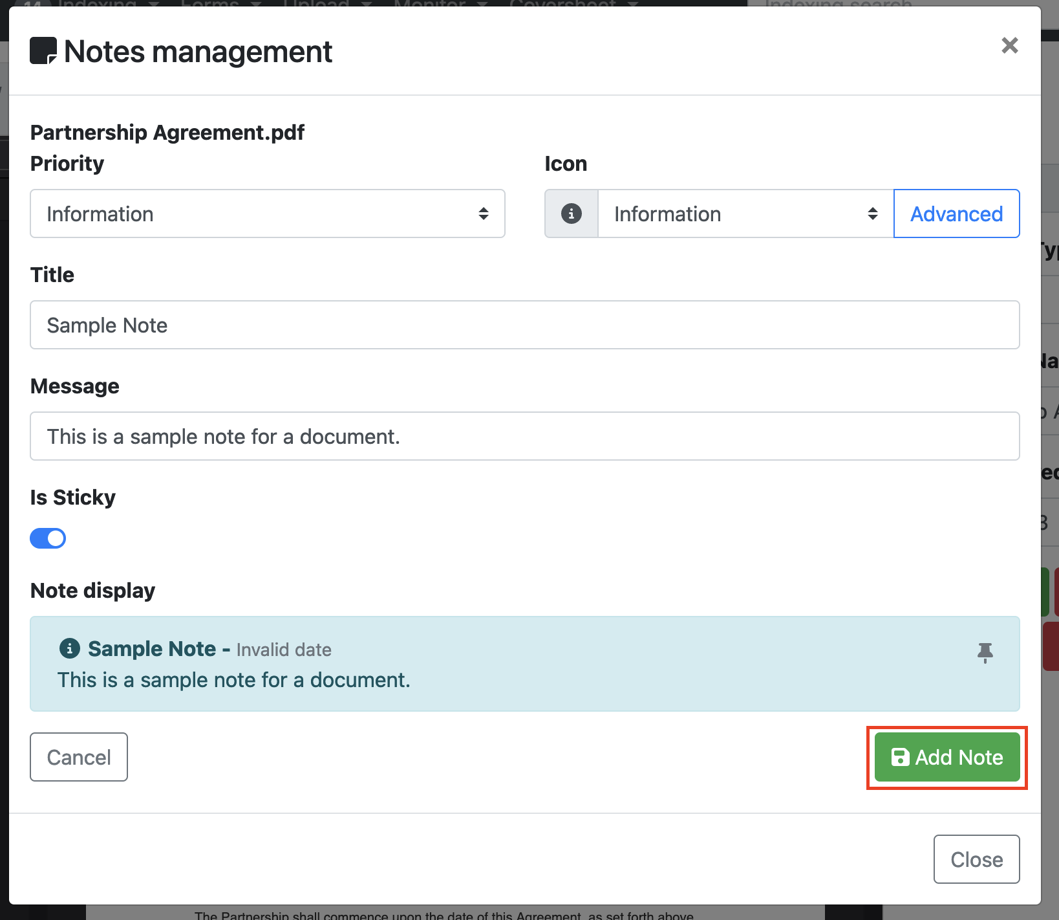Open the Priority dropdown
The height and width of the screenshot is (920, 1059).
(267, 214)
